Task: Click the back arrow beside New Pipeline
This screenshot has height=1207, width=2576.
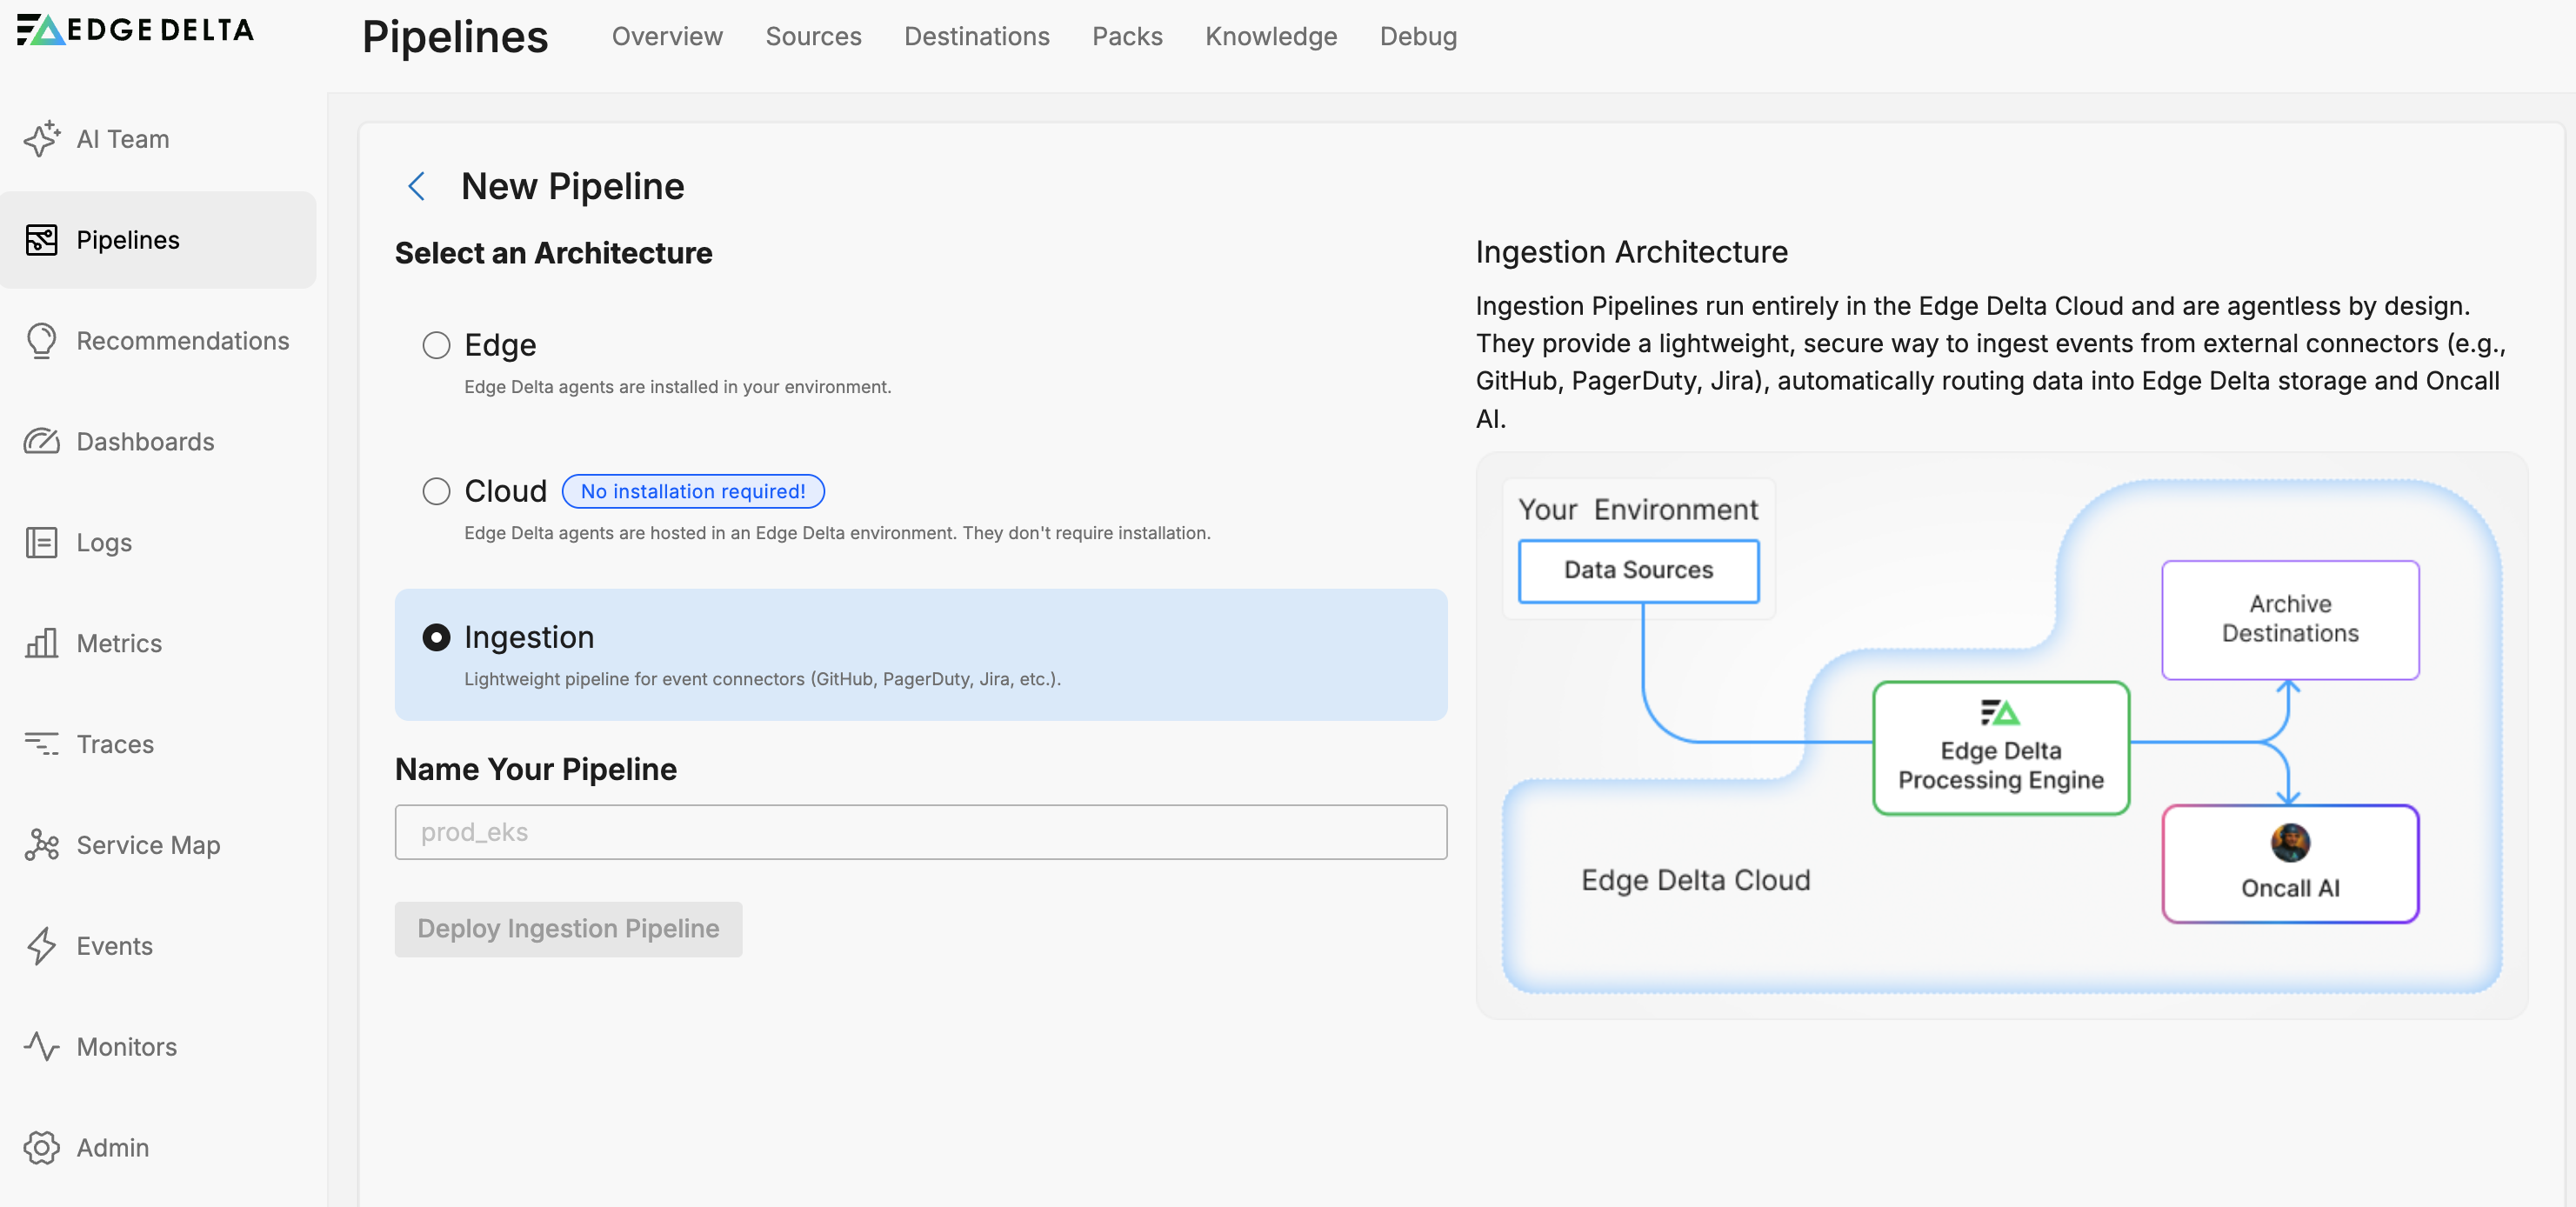Action: coord(417,186)
